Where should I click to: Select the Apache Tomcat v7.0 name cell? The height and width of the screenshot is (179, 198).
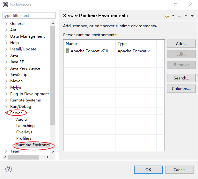click(89, 51)
